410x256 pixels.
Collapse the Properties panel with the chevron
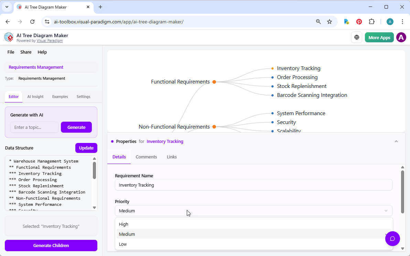click(x=396, y=141)
